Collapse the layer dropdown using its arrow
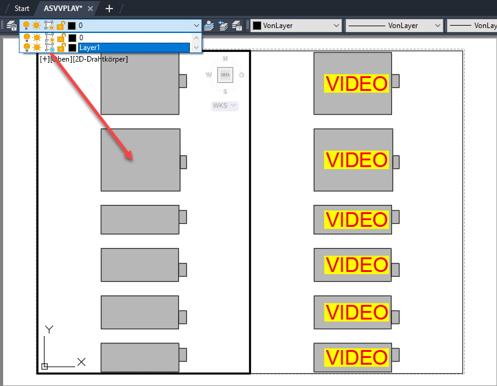The width and height of the screenshot is (497, 386). (196, 26)
